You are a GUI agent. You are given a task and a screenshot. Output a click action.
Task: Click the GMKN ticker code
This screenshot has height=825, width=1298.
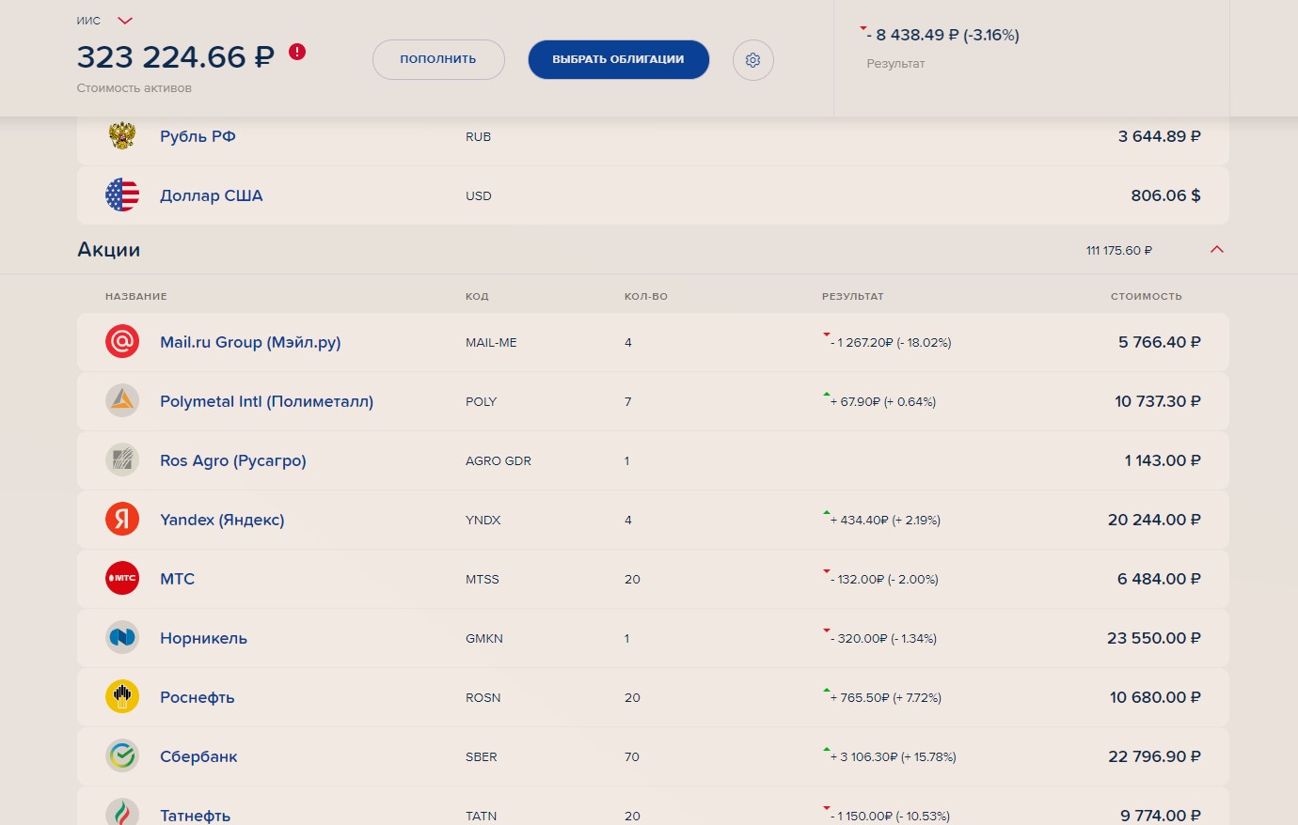(x=484, y=639)
